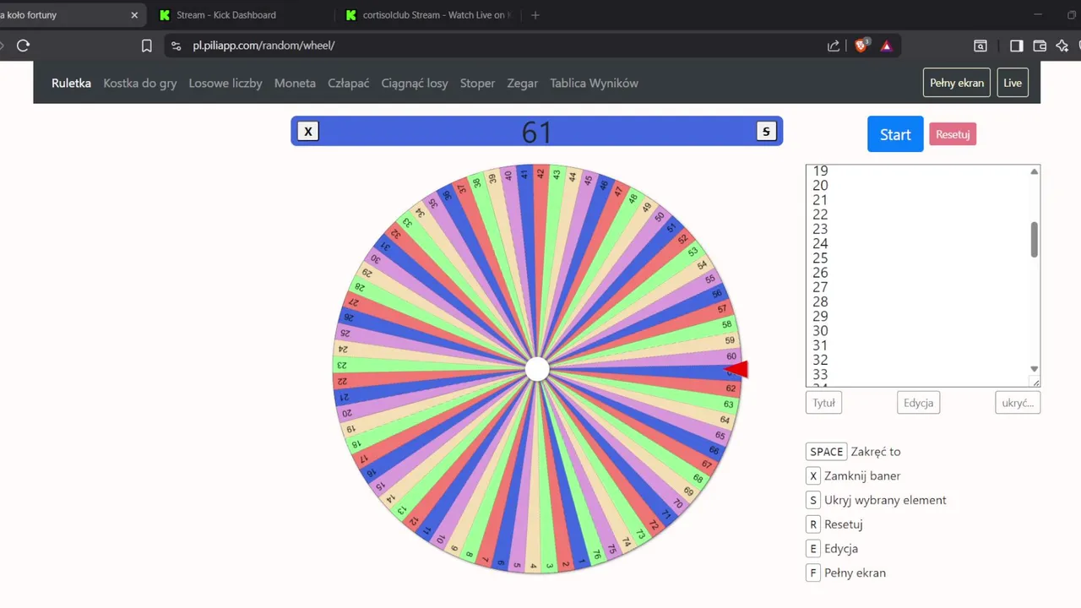Open the Stoper page
This screenshot has width=1081, height=608.
[x=477, y=83]
